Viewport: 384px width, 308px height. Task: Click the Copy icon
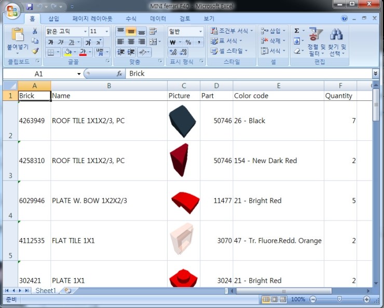coord(35,41)
